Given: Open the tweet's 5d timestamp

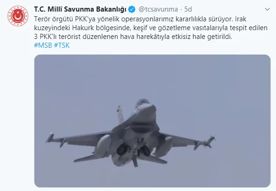Looking at the screenshot, I should click(188, 9).
